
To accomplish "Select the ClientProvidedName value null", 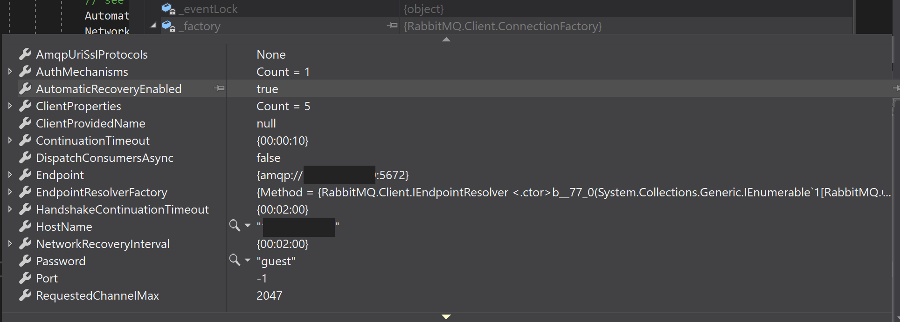I will (266, 123).
